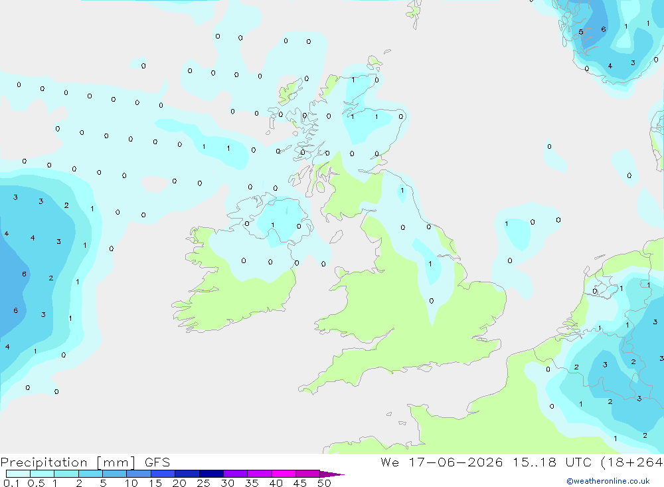Click the '25' legend scale label
The image size is (664, 487).
pos(204,483)
